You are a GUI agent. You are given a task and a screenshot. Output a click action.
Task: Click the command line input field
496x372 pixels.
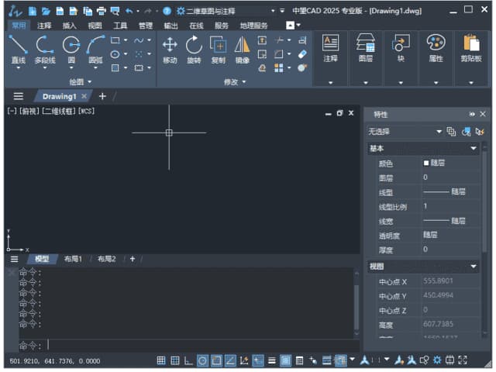194,345
